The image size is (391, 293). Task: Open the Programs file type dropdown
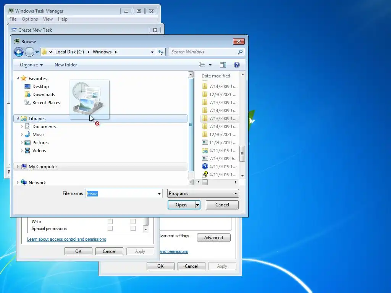(203, 193)
